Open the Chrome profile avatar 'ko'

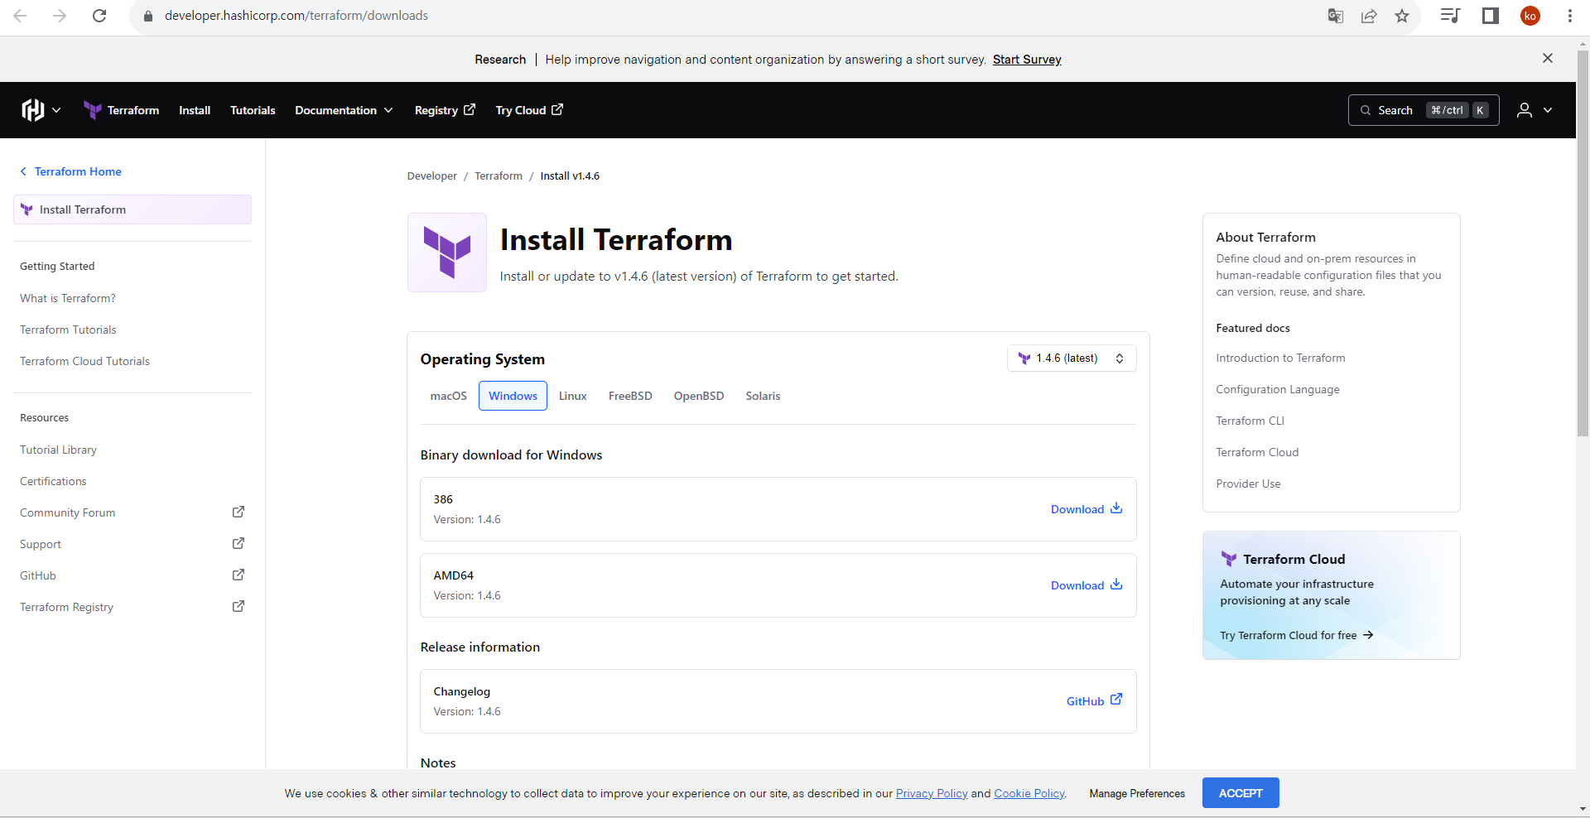click(x=1530, y=16)
